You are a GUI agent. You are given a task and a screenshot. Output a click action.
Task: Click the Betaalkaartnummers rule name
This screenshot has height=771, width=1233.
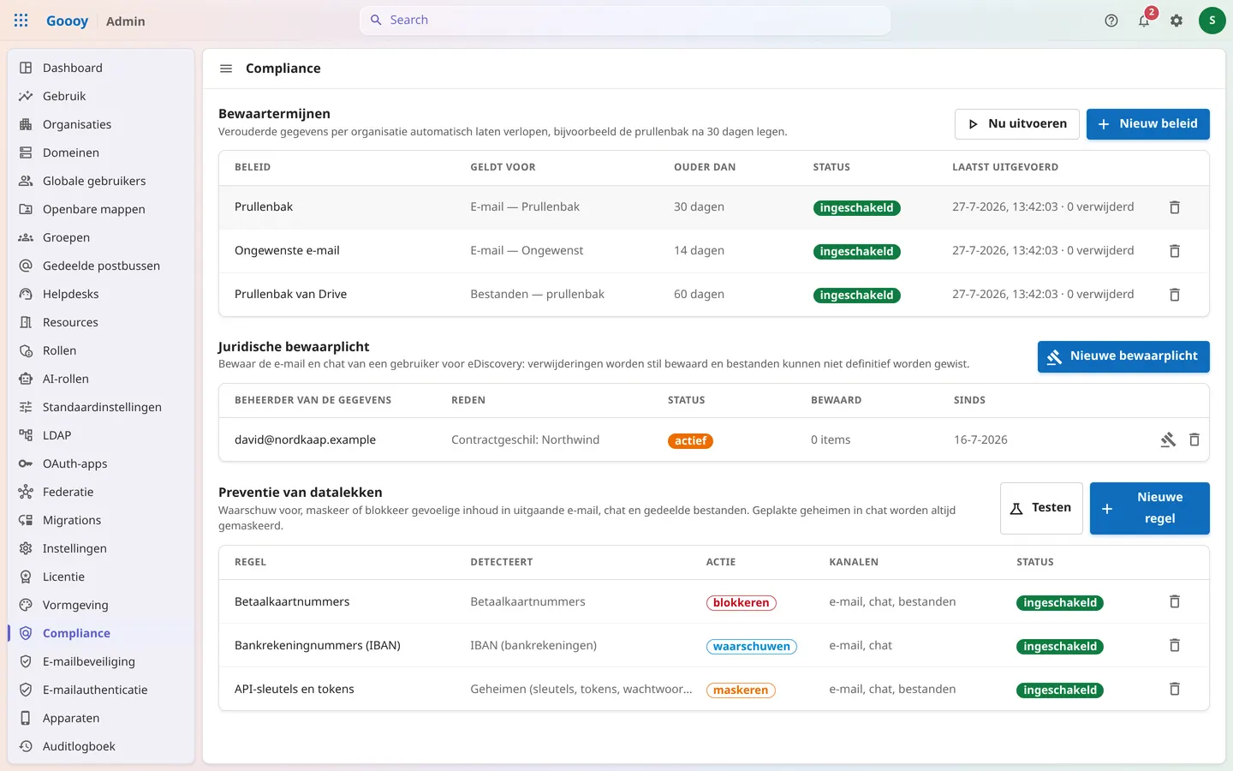[x=292, y=601]
